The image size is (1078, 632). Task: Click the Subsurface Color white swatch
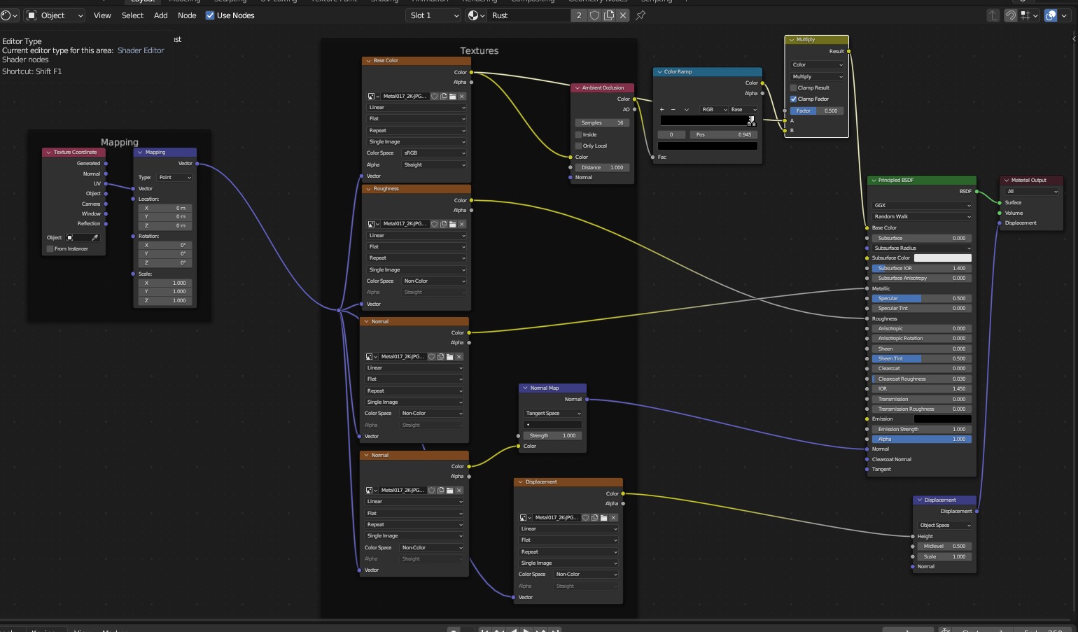(x=943, y=258)
